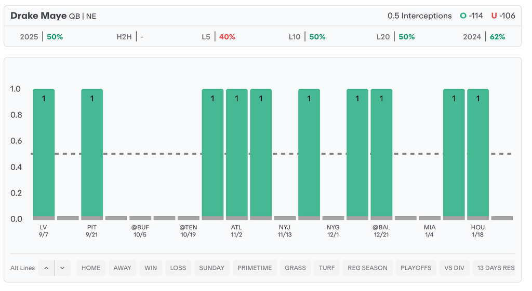Screen dimensions: 532x291
Task: Filter by SUNDAY games
Action: click(212, 268)
